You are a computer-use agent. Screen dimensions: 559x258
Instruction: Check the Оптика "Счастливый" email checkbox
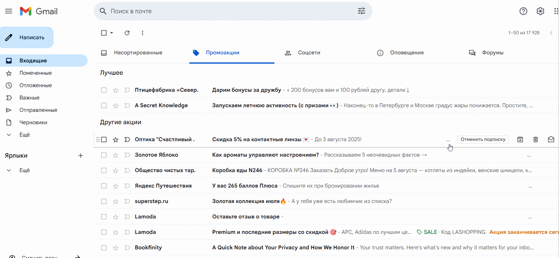(x=104, y=139)
